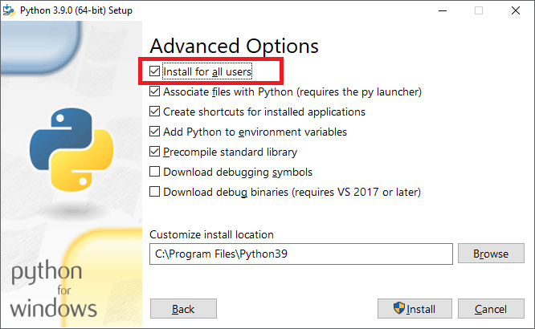Click the install location path field
Viewport: 535px width, 329px height.
[x=301, y=254]
